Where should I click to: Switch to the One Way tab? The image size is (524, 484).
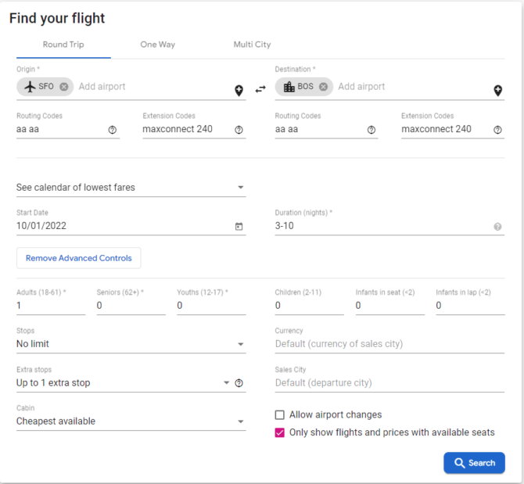(x=158, y=45)
